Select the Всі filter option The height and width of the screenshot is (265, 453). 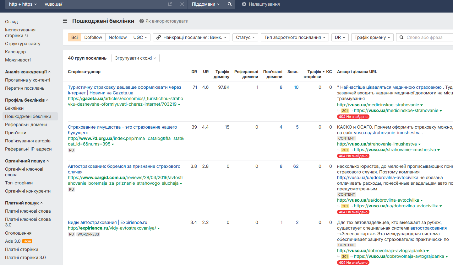click(74, 37)
